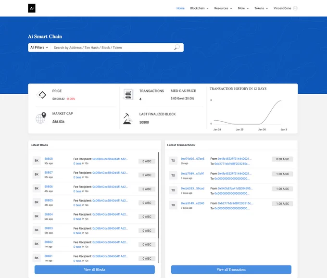This screenshot has height=278, width=327.
Task: Click the transaction history chart line
Action: (x=248, y=114)
